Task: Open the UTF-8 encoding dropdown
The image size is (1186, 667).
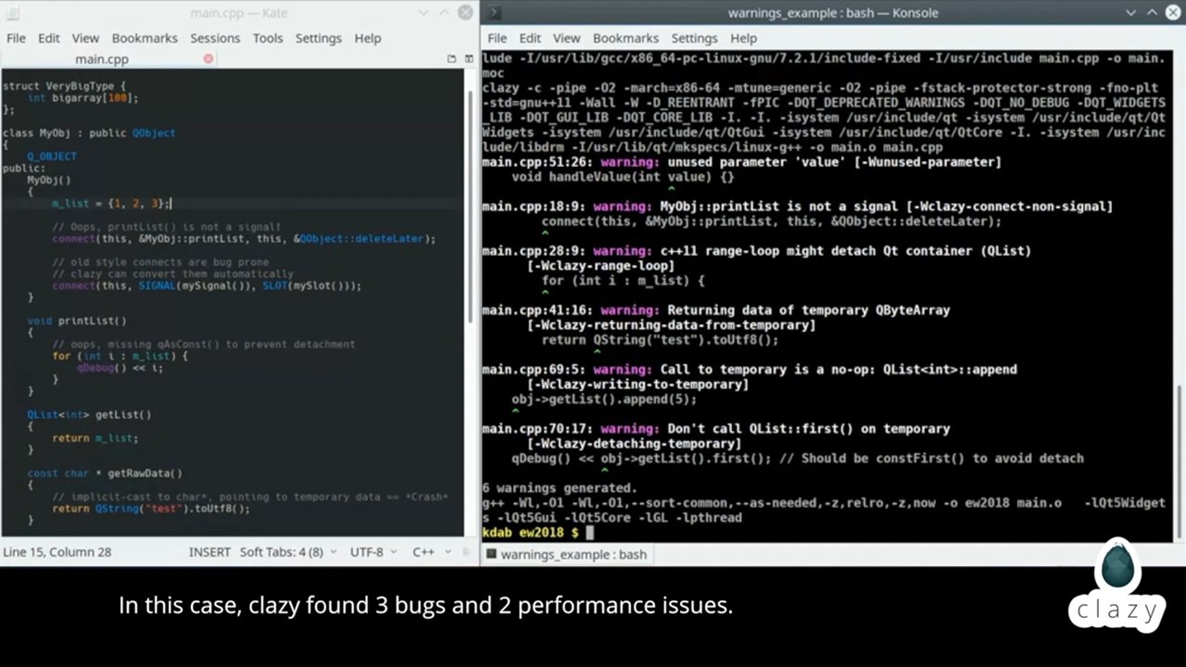Action: (x=374, y=551)
